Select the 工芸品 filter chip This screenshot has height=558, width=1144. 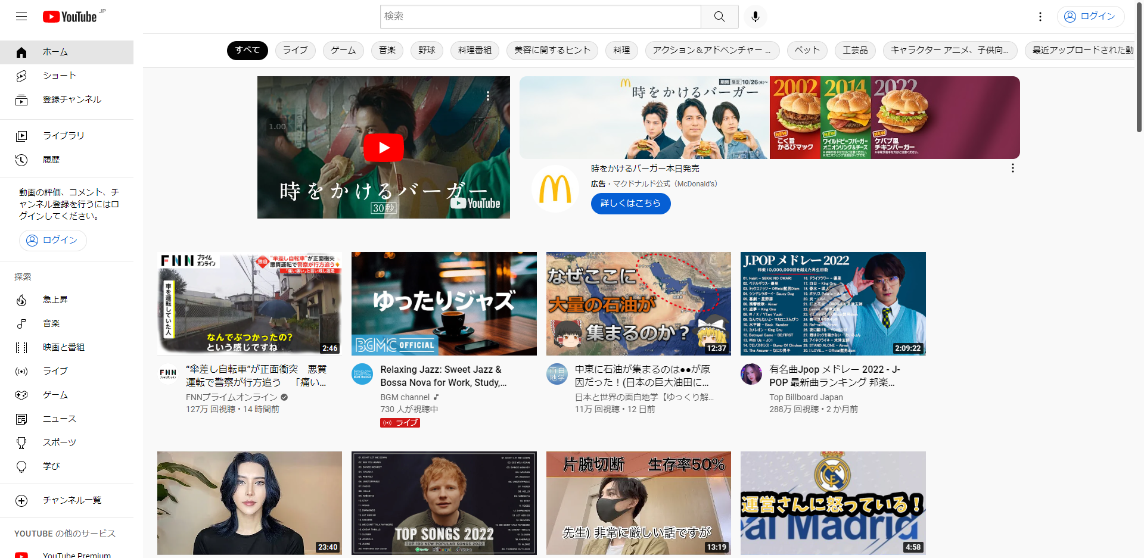(855, 50)
